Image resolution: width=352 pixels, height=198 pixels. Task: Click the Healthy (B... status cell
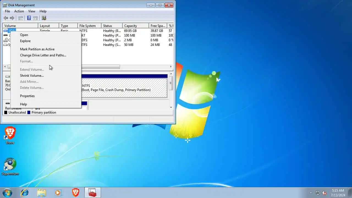(x=112, y=31)
